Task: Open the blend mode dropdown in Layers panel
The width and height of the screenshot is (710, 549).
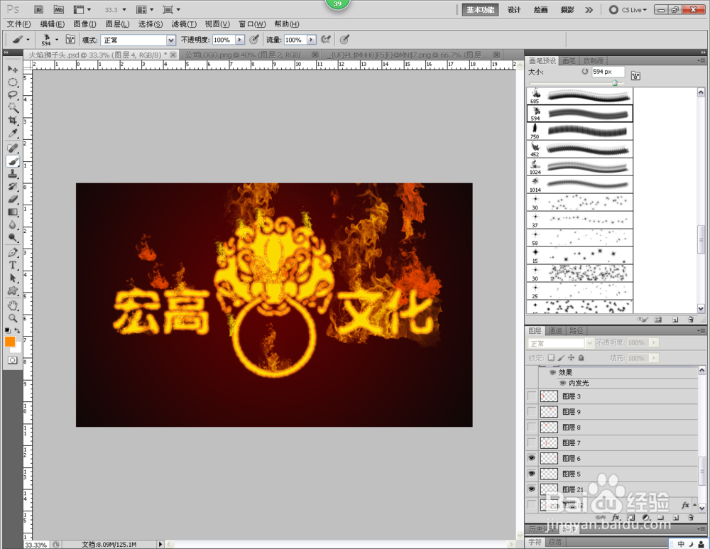Action: 559,342
